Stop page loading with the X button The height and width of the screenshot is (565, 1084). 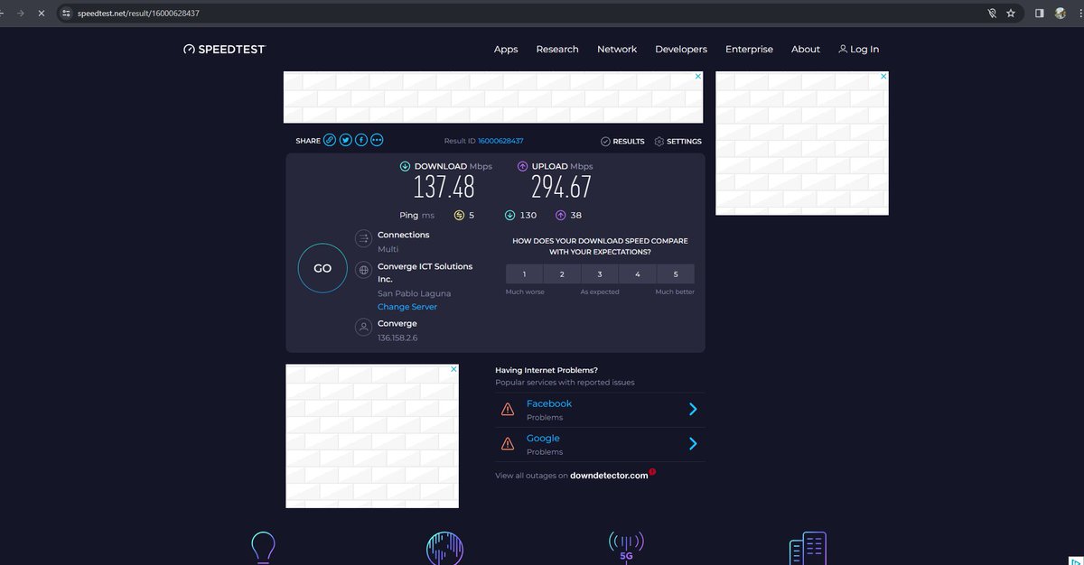point(42,14)
